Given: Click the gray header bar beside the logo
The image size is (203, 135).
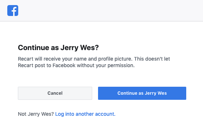Looking at the screenshot, I should [110, 11].
